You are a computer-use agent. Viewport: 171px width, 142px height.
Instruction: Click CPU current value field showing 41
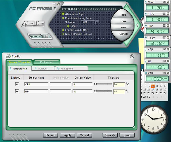tap(83, 84)
